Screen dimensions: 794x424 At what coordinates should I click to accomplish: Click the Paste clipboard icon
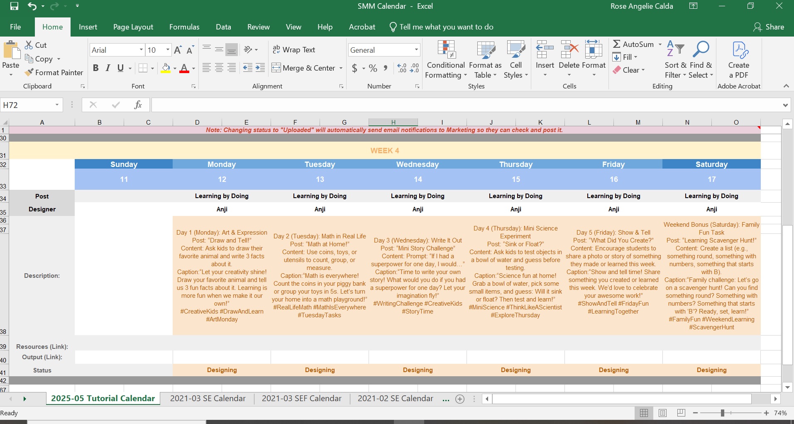point(11,51)
